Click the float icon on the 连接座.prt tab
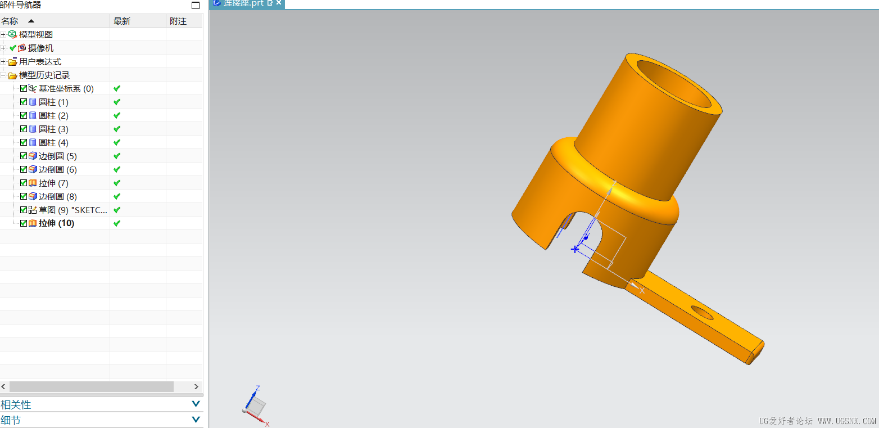Viewport: 879px width, 428px height. pyautogui.click(x=270, y=3)
